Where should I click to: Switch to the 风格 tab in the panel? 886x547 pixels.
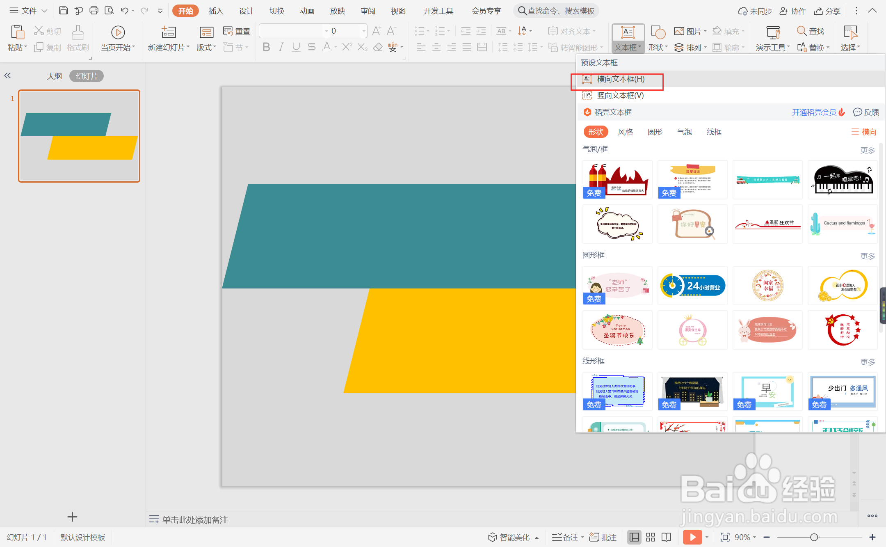click(x=625, y=131)
